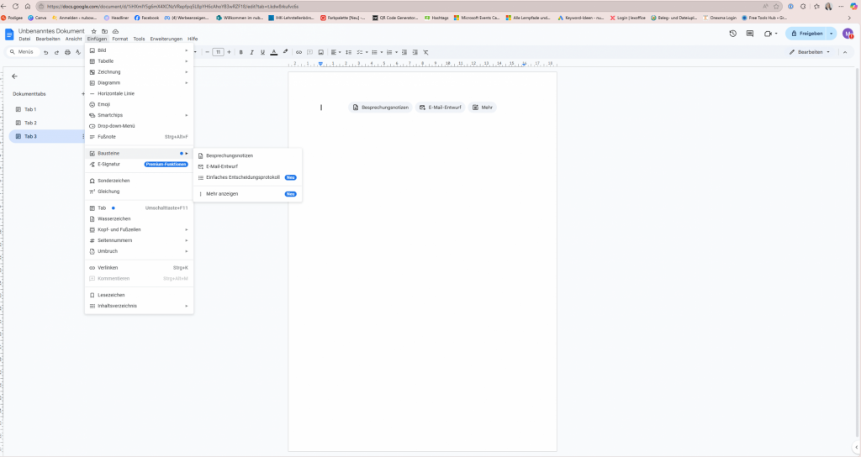Select Drop-down-Menü entry
Viewport: 861px width, 457px height.
[139, 126]
